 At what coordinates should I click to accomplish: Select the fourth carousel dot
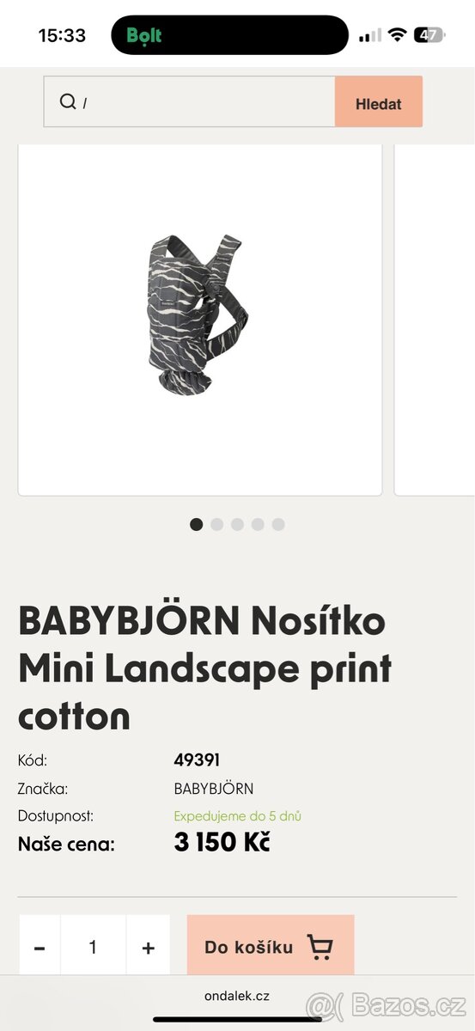258,524
